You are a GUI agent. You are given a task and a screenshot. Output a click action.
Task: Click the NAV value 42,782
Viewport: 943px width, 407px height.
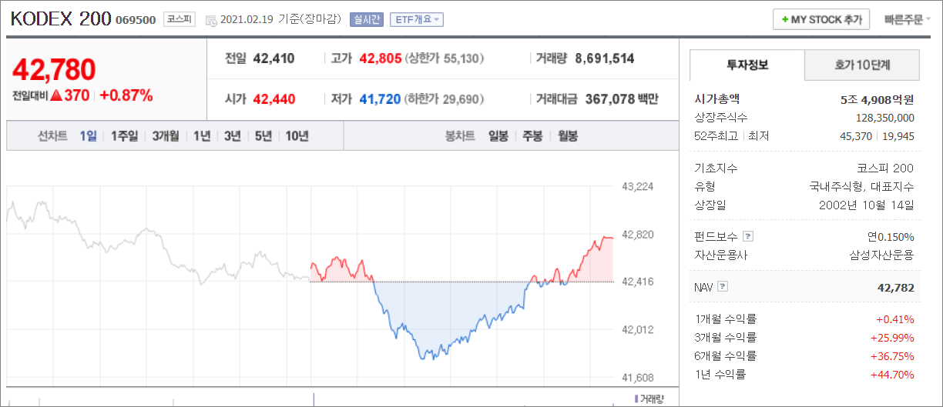click(x=895, y=287)
